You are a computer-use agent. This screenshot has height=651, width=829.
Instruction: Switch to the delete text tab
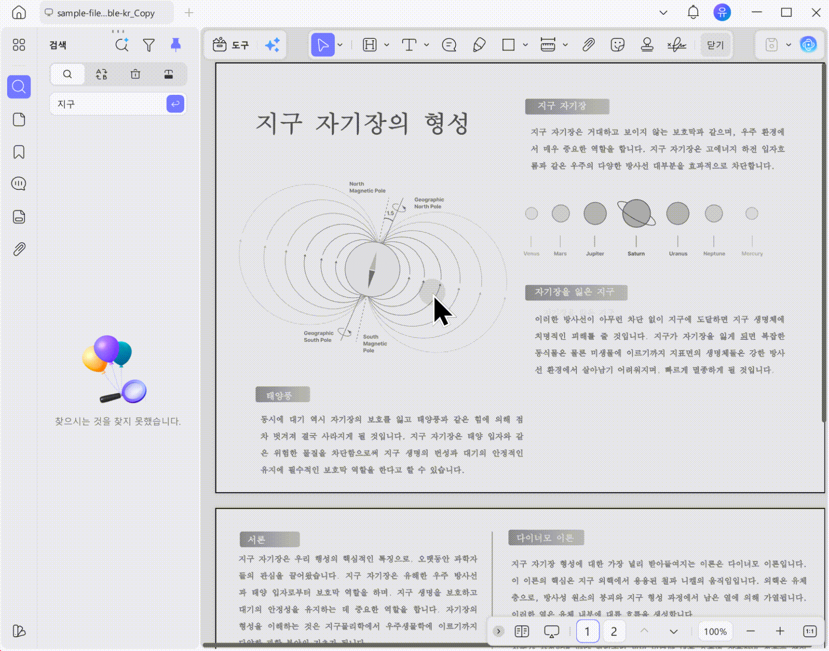[x=135, y=74]
